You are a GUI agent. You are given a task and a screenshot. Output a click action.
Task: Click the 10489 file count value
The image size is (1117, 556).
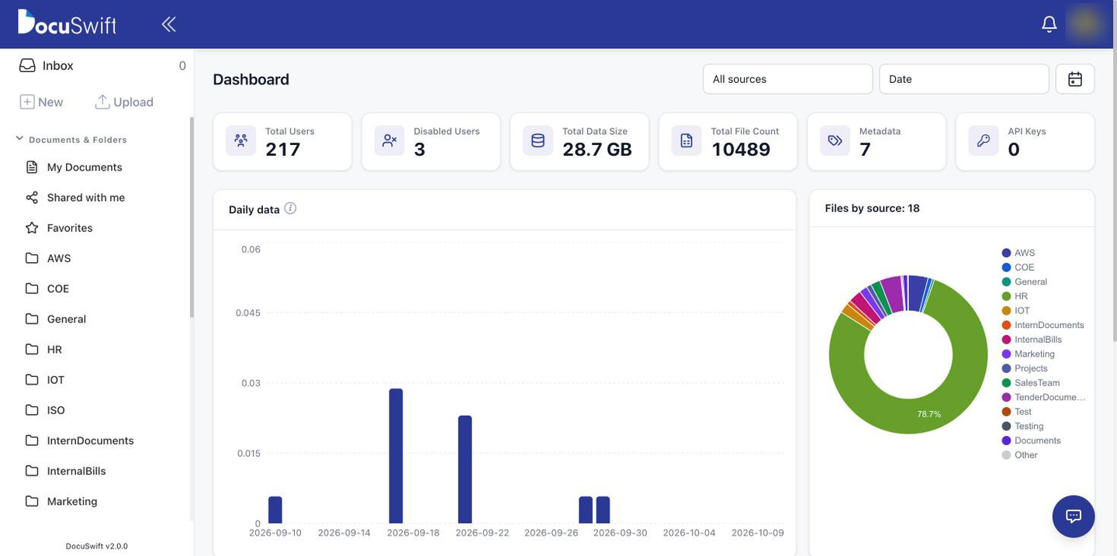[x=741, y=150]
